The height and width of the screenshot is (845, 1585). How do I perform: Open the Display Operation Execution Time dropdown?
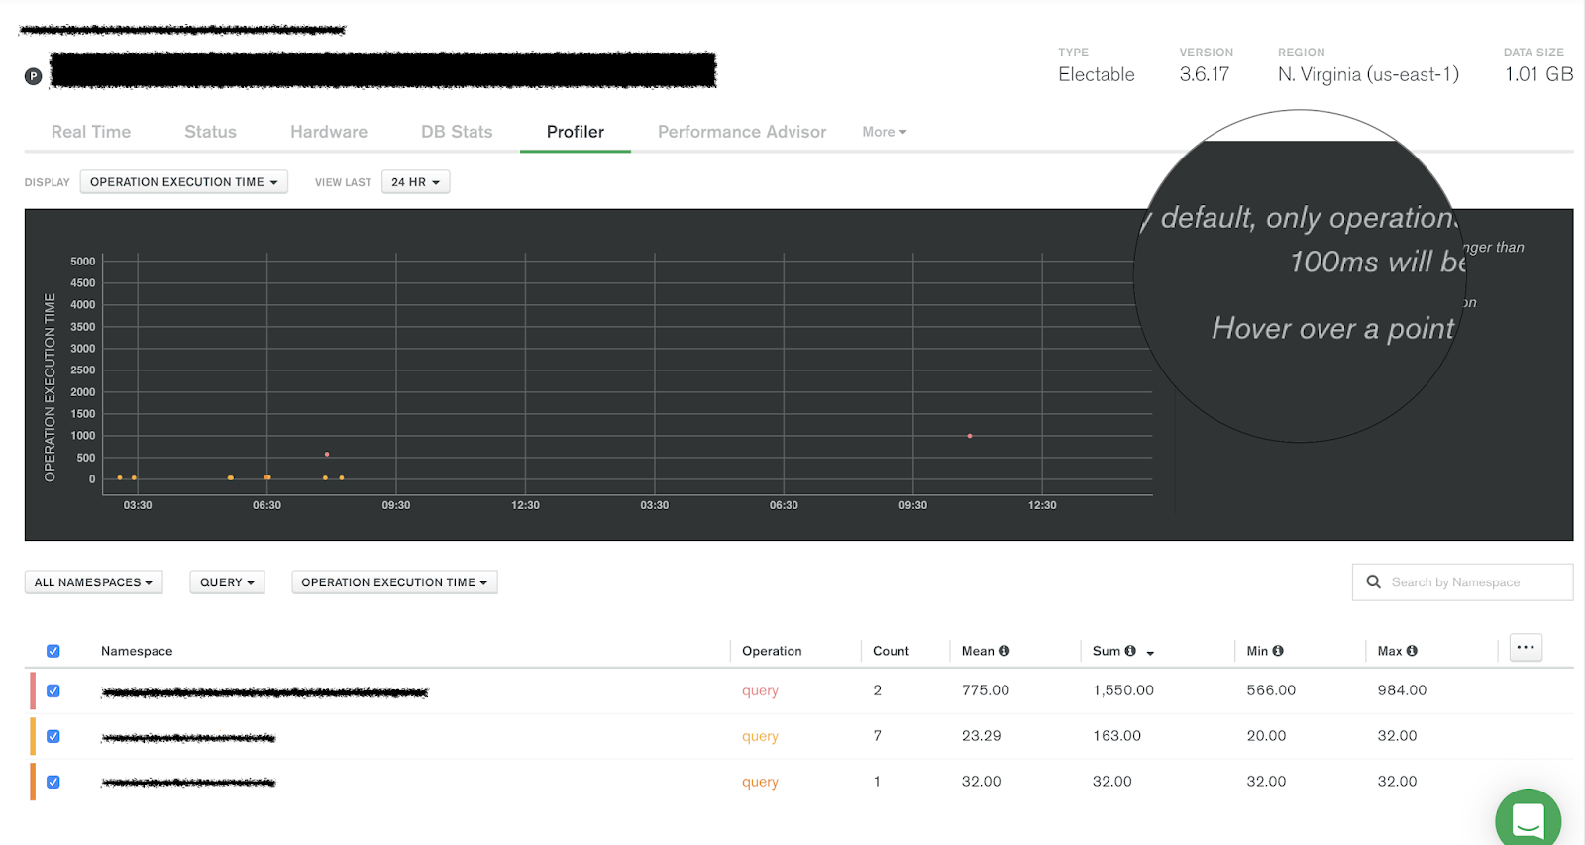pos(183,182)
